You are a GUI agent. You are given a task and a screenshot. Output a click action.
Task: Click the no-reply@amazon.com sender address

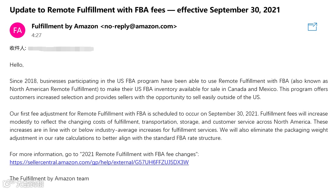[139, 26]
